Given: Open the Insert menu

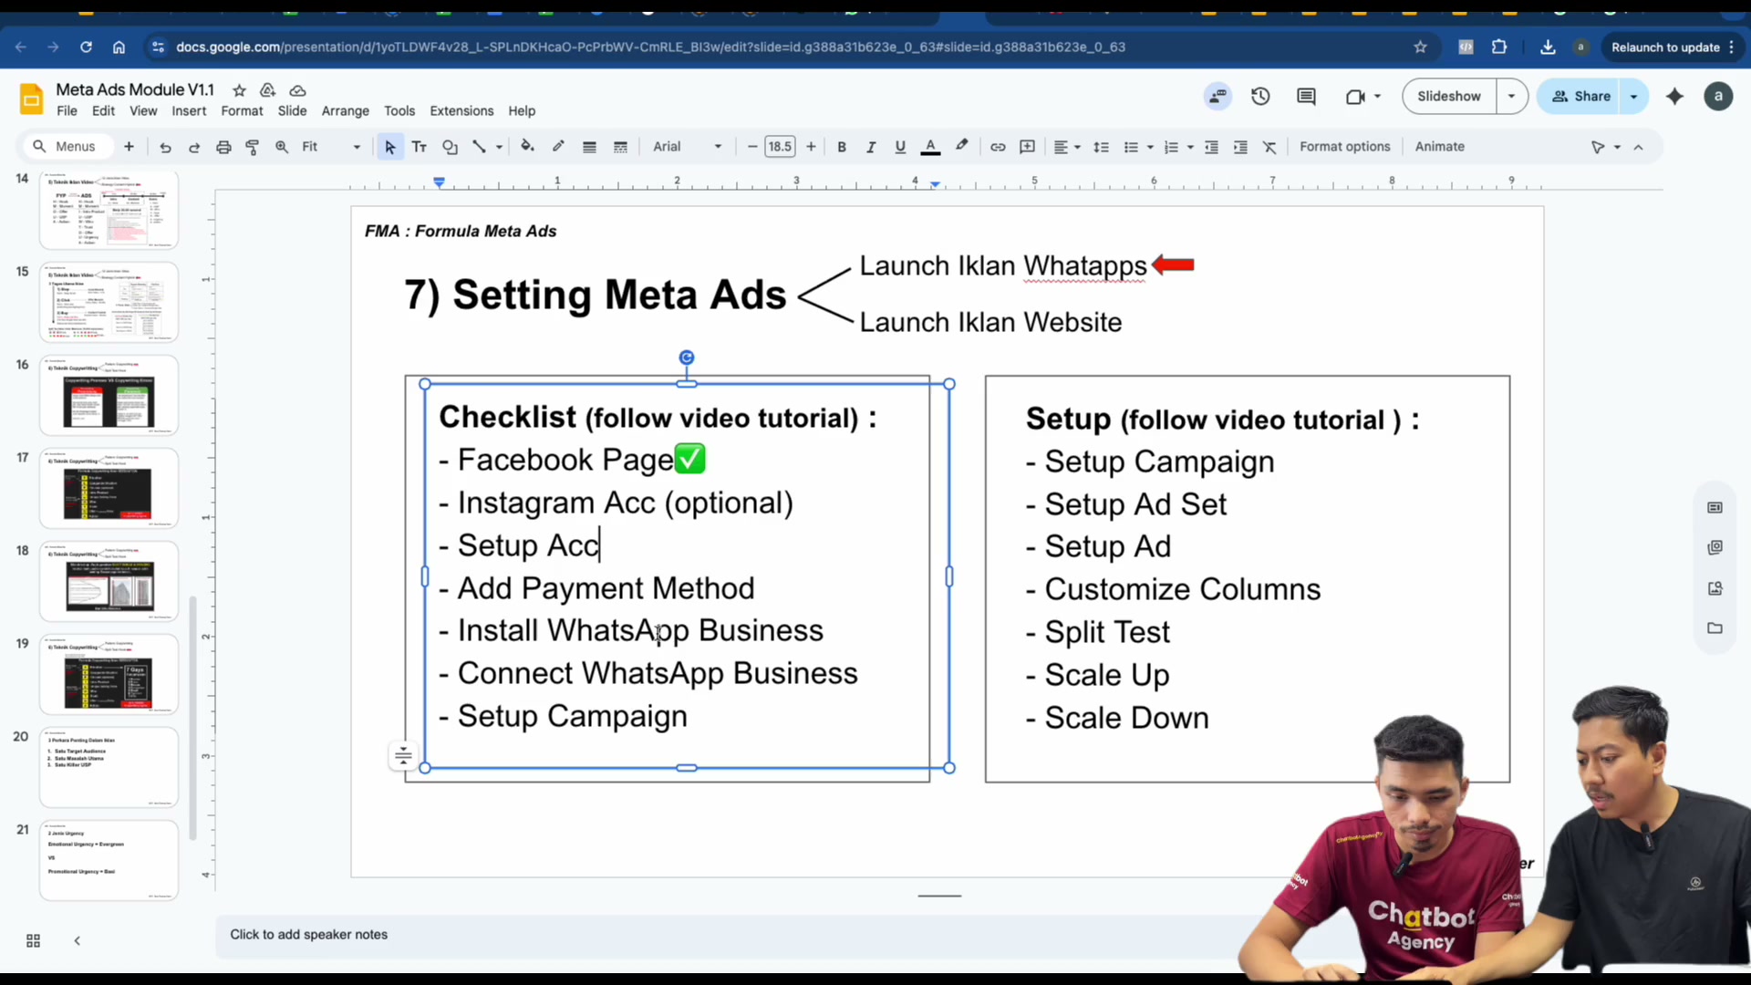Looking at the screenshot, I should [189, 110].
